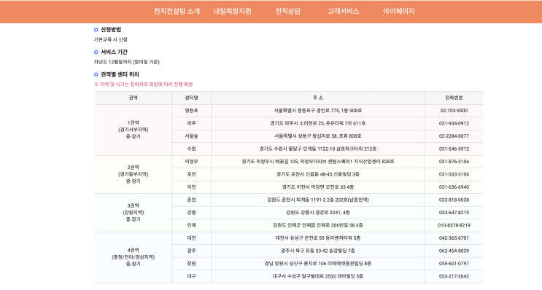Click the 수원 center name
Viewport: 542px width, 290px height.
(192, 149)
